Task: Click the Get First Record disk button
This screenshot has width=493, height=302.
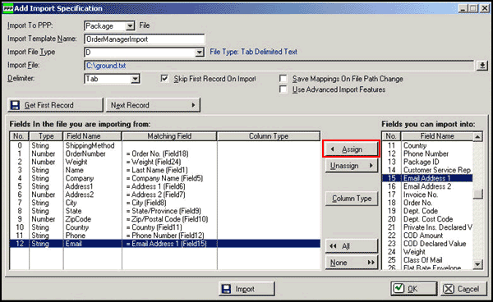Action: (55, 105)
